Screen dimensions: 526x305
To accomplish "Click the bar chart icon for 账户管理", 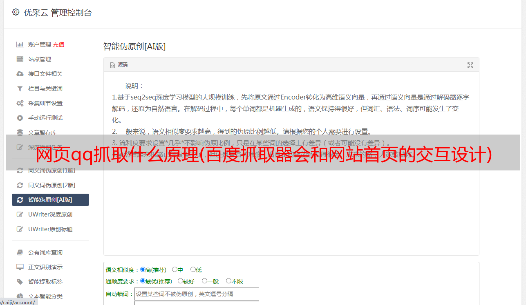I will click(20, 44).
